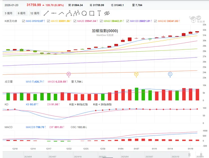Image resolution: width=209 pixels, height=158 pixels.
Task: Click the 01/19 date axis label
Action: (x=190, y=149)
